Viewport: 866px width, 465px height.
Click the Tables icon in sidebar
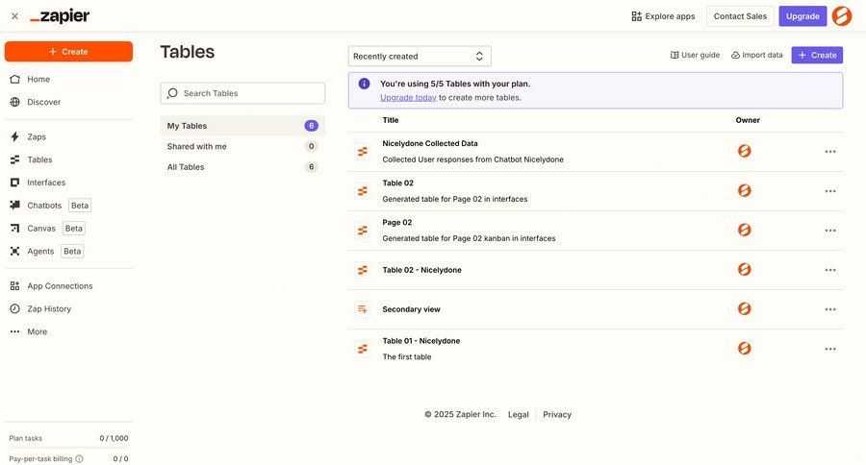point(14,159)
